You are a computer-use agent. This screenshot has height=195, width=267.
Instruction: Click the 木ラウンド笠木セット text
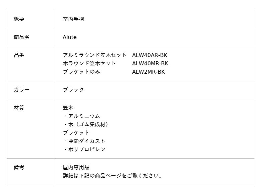(x=89, y=63)
